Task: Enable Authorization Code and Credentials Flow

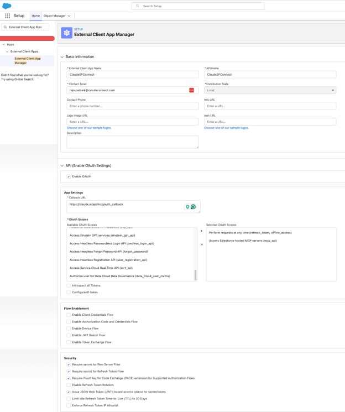Action: click(69, 322)
